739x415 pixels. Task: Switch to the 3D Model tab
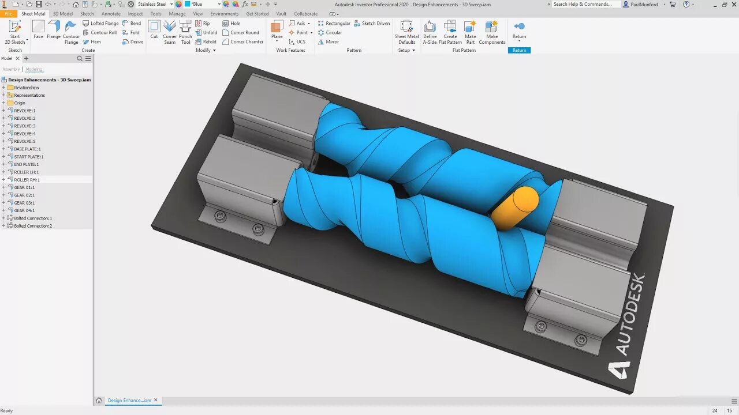63,14
